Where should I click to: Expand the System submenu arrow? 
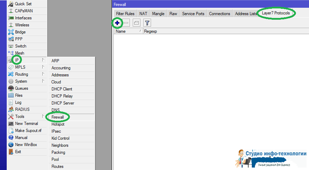coord(43,81)
